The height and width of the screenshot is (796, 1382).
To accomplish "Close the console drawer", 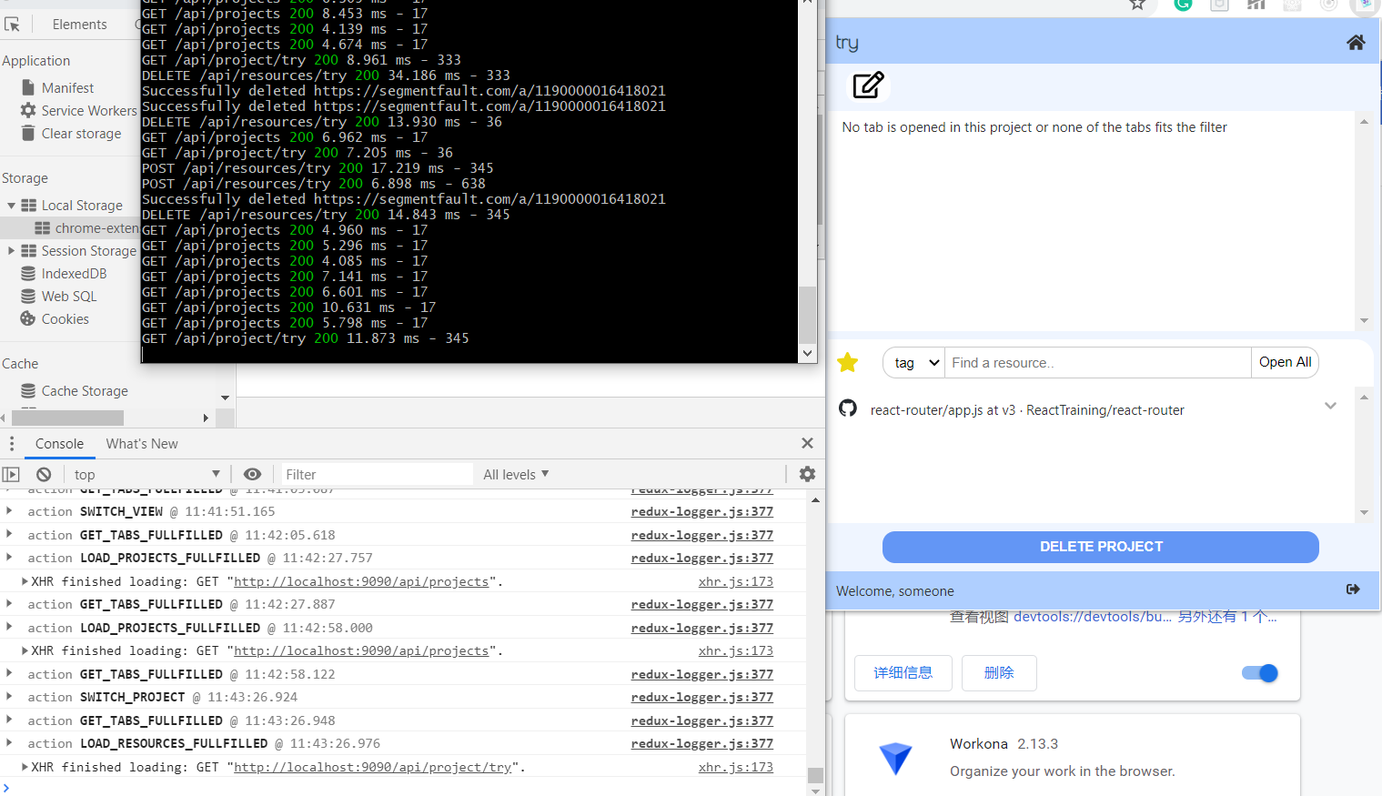I will click(x=807, y=443).
